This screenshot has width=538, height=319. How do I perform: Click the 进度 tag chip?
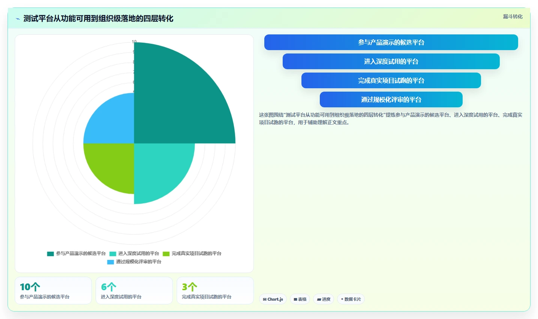tap(324, 299)
